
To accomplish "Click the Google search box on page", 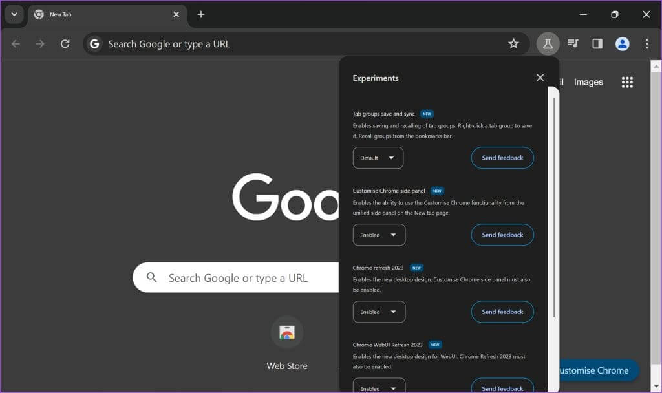I will (x=237, y=277).
